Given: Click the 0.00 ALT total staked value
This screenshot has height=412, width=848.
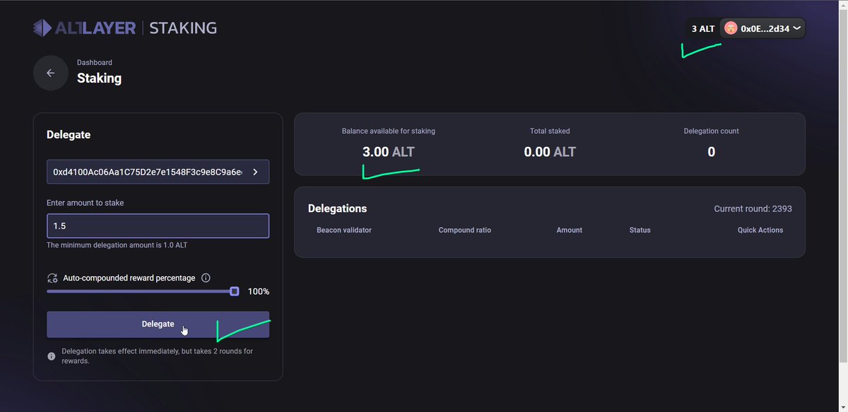Looking at the screenshot, I should (x=550, y=152).
